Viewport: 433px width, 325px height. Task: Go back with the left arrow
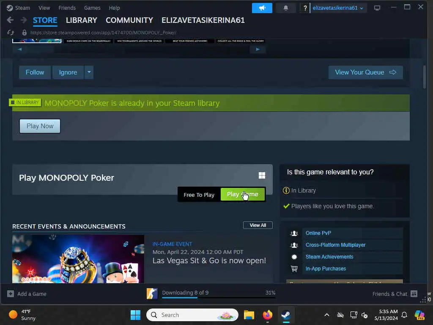pyautogui.click(x=10, y=20)
